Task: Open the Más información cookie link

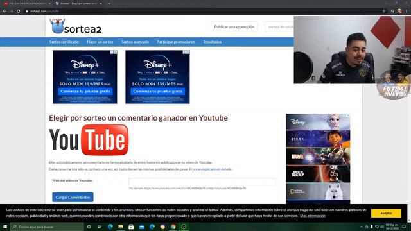Action: [313, 216]
